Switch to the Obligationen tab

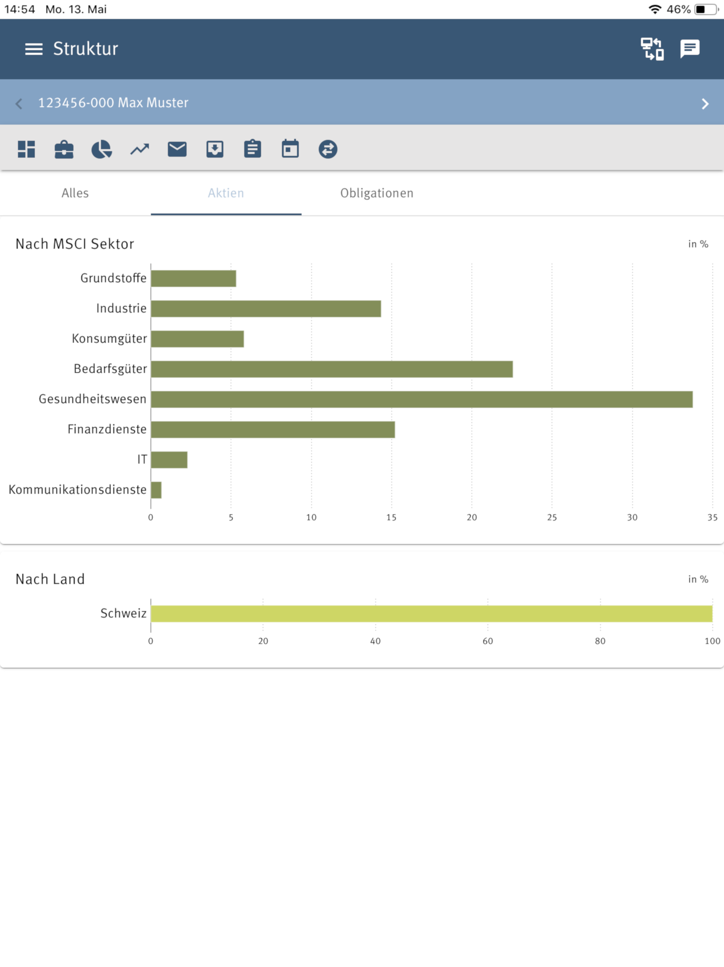point(377,193)
